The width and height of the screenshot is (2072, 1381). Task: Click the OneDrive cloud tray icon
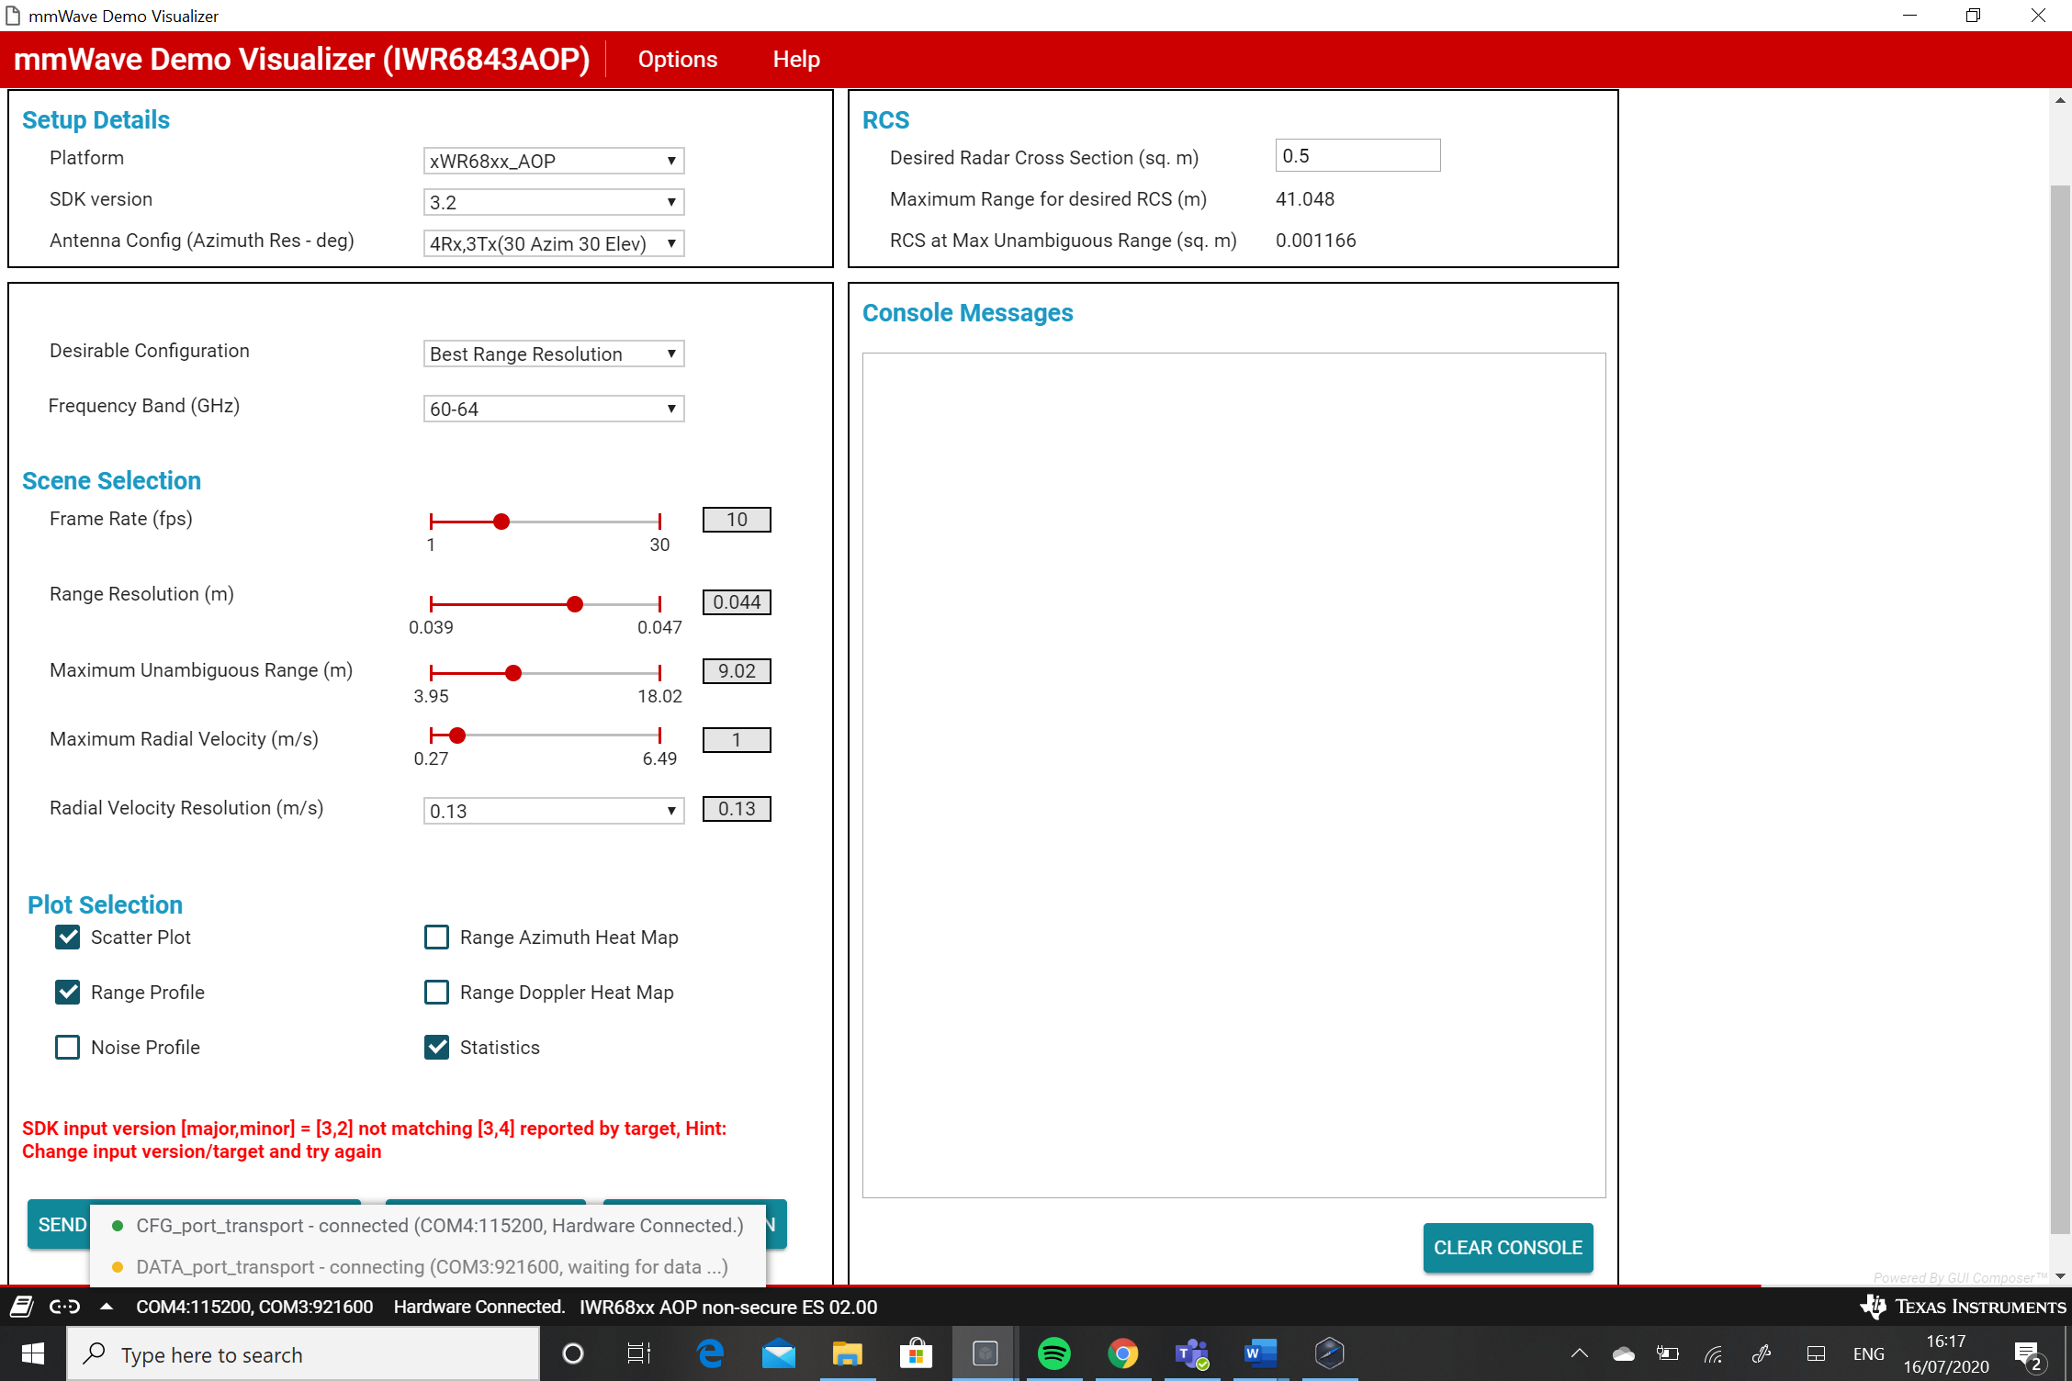pyautogui.click(x=1624, y=1353)
